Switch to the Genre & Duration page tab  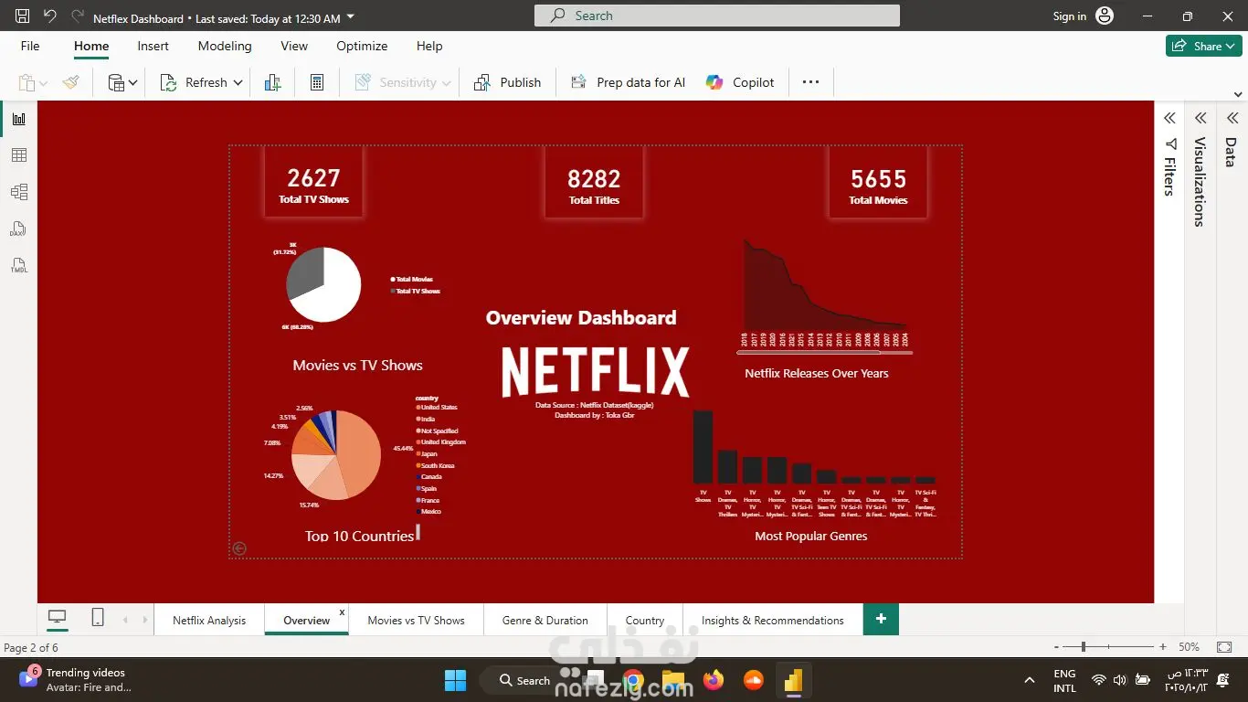pyautogui.click(x=545, y=620)
